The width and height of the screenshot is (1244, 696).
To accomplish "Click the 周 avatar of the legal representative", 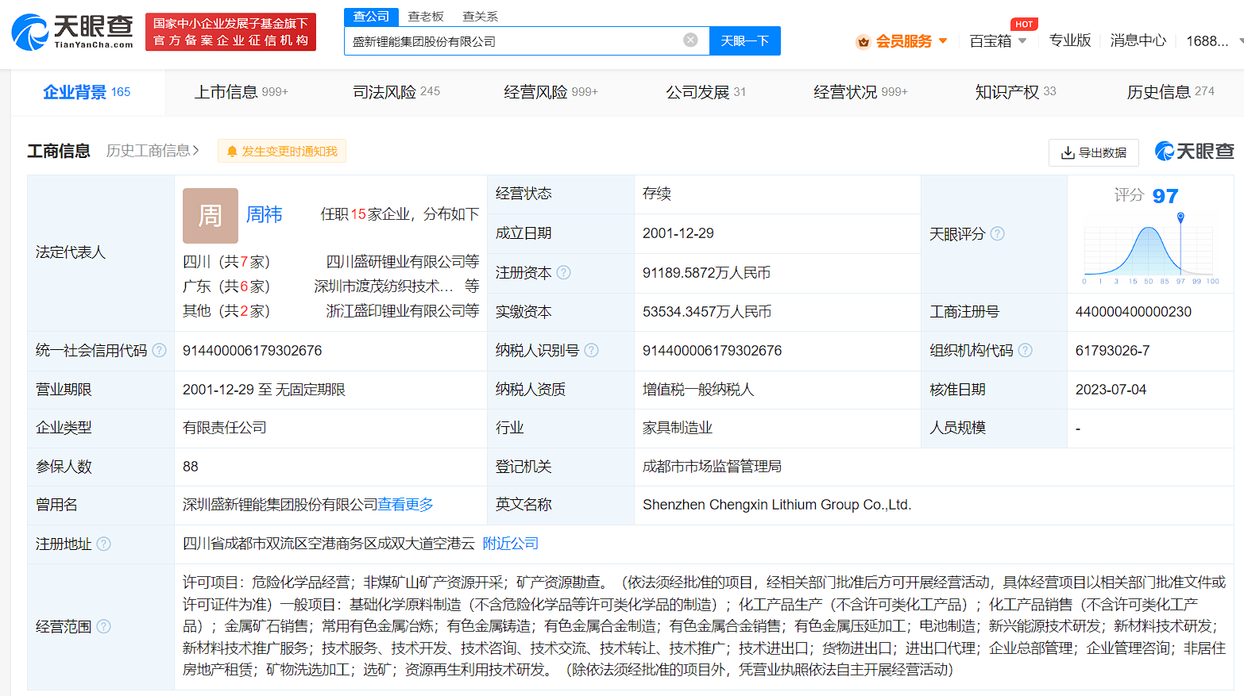I will click(211, 216).
